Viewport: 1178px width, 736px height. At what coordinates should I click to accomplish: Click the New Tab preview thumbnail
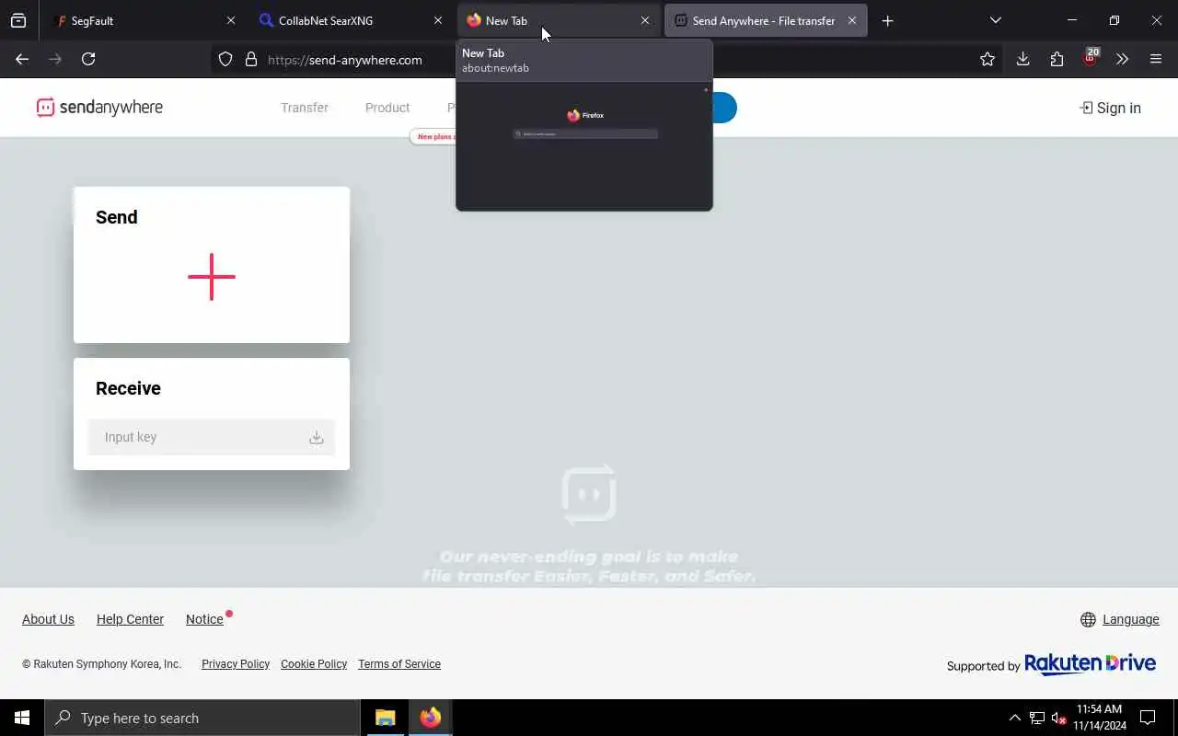tap(583, 146)
